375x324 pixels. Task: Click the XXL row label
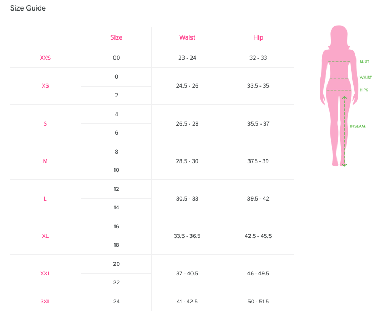point(45,273)
